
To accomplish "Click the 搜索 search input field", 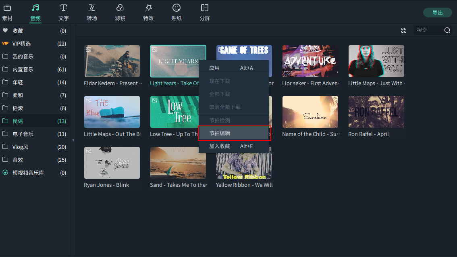I will click(428, 30).
